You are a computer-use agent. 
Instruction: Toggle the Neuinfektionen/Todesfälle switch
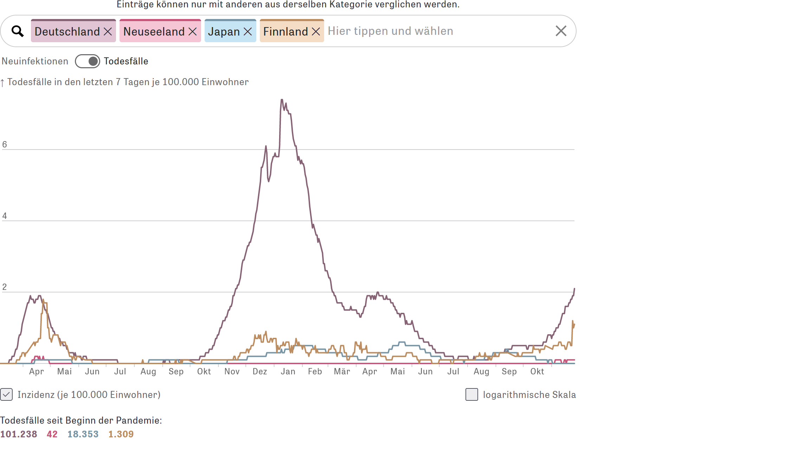pyautogui.click(x=88, y=61)
